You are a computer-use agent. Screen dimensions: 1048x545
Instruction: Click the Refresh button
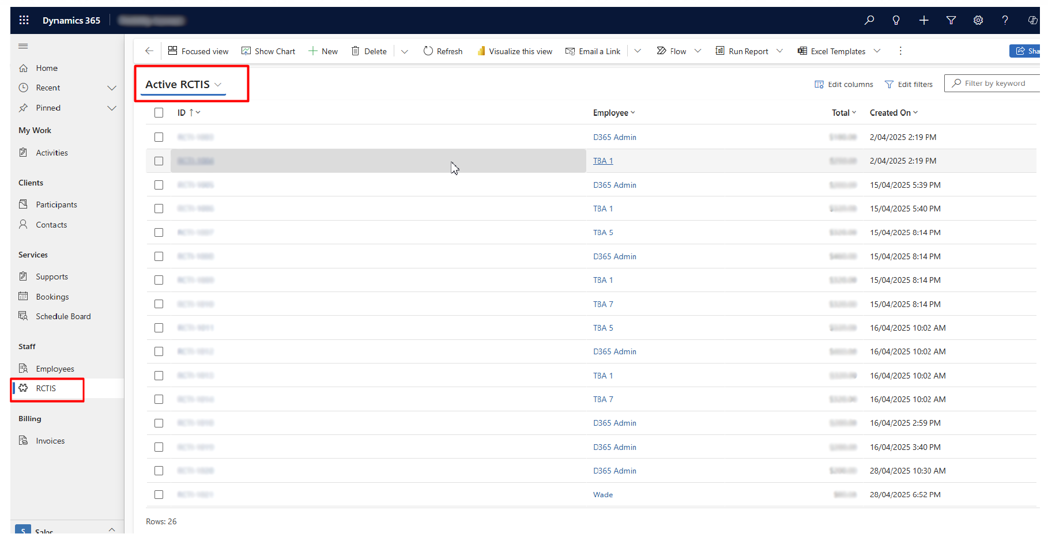click(x=443, y=51)
